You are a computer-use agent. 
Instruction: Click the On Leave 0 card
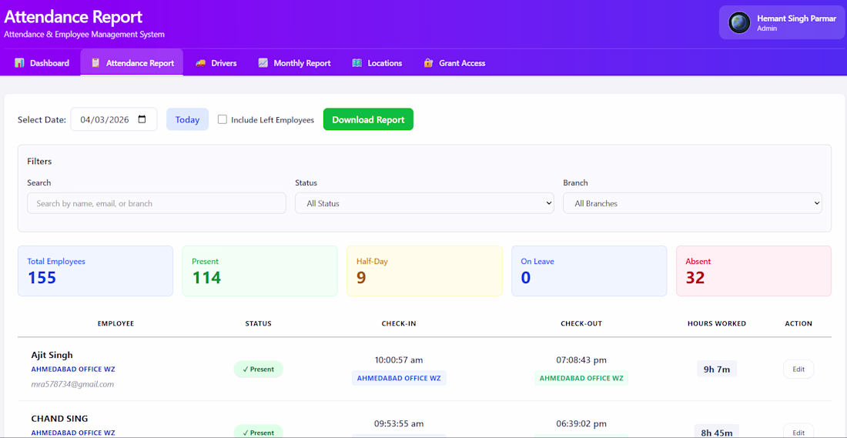tap(589, 271)
